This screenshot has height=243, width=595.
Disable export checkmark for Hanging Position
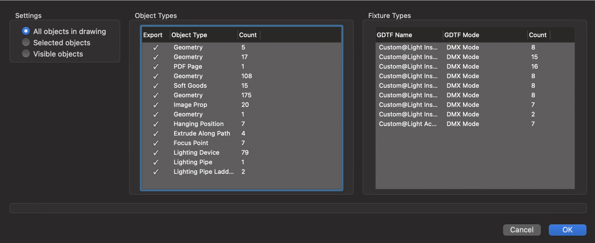click(x=156, y=124)
